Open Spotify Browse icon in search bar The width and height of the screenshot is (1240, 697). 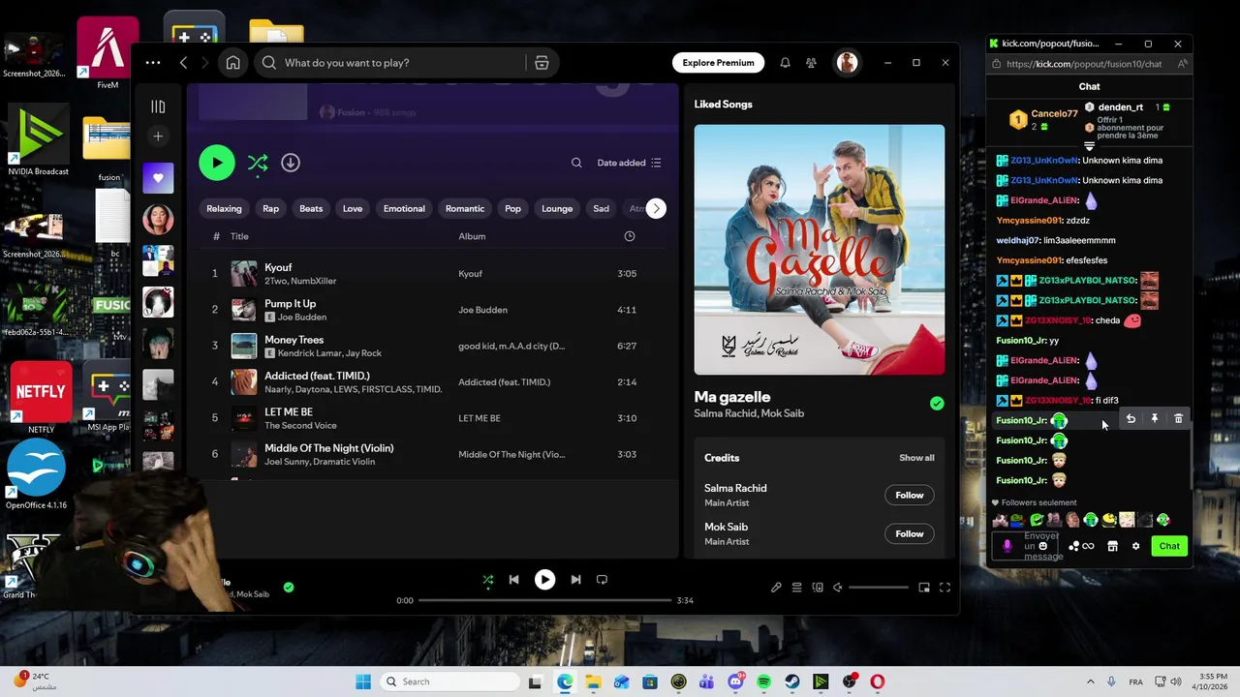[542, 63]
